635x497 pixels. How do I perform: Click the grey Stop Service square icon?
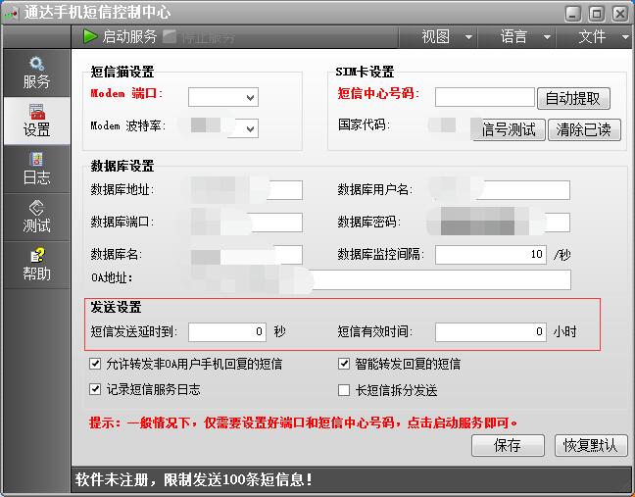170,37
